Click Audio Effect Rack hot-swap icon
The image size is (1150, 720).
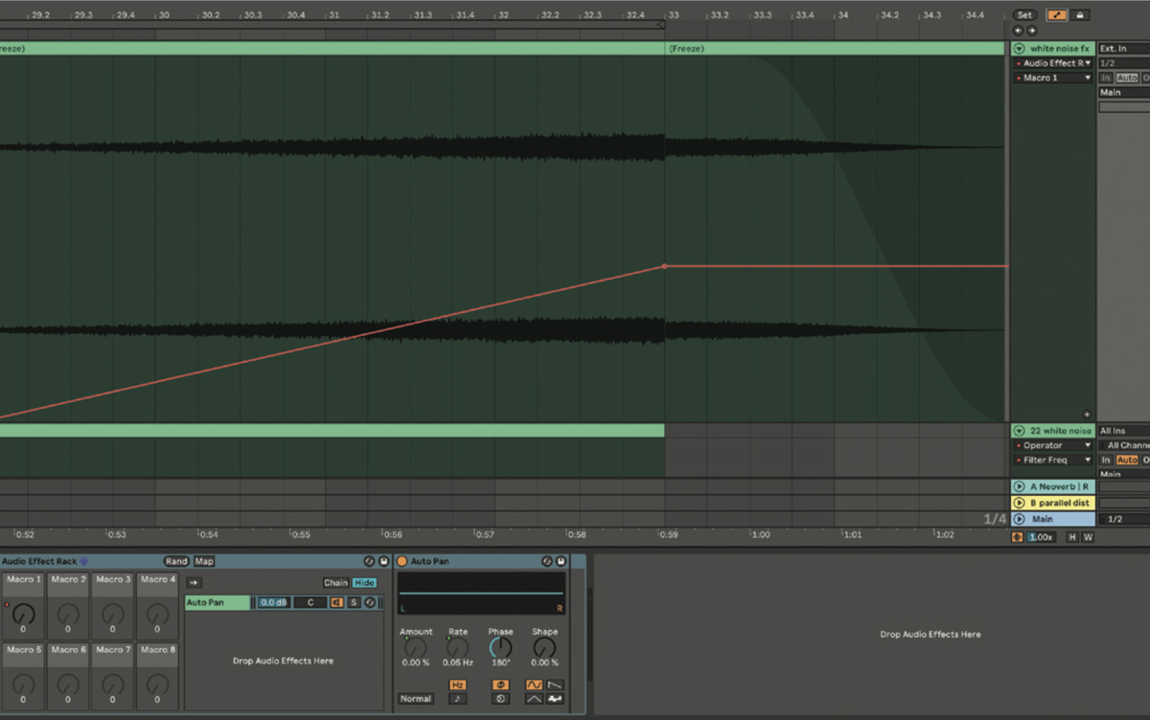[x=369, y=561]
